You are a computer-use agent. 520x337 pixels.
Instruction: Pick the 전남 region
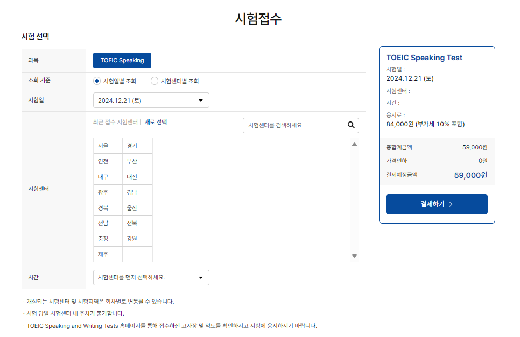108,223
